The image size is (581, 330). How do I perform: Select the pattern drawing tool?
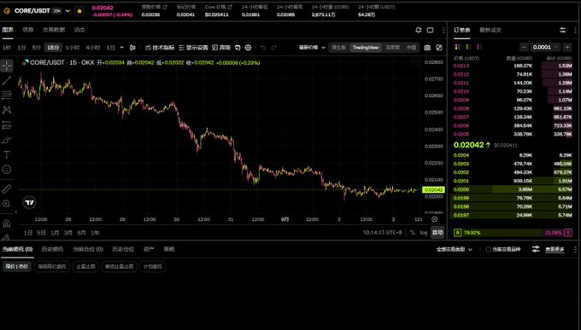click(7, 110)
